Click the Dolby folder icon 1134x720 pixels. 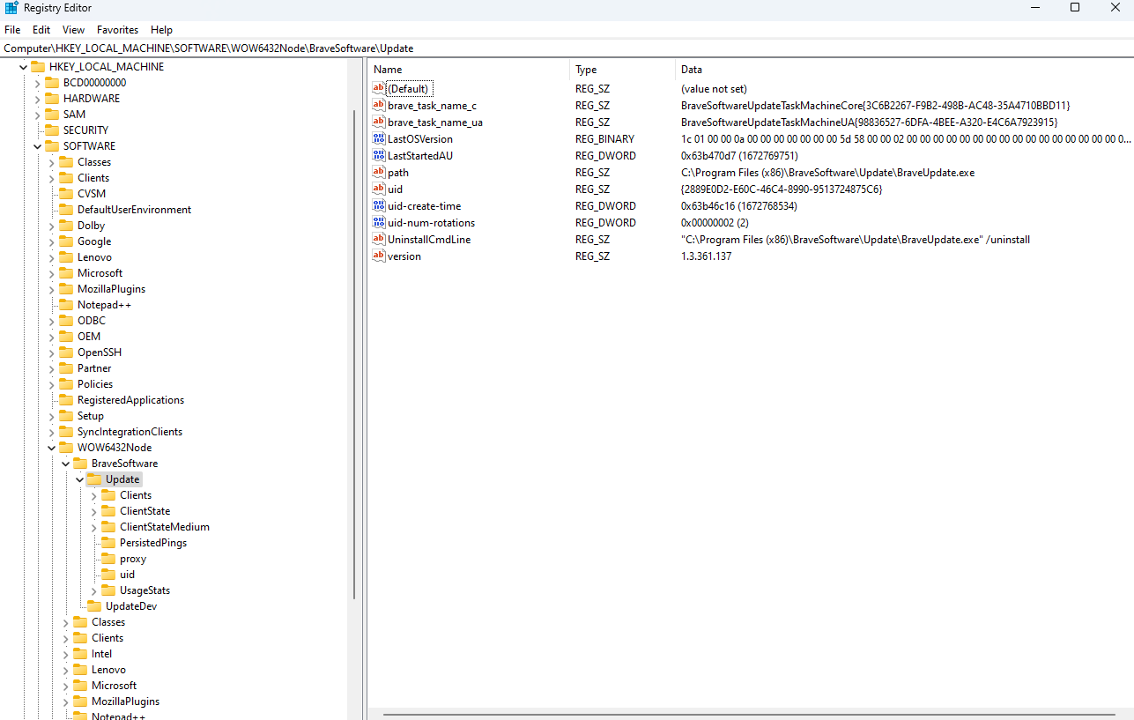66,226
